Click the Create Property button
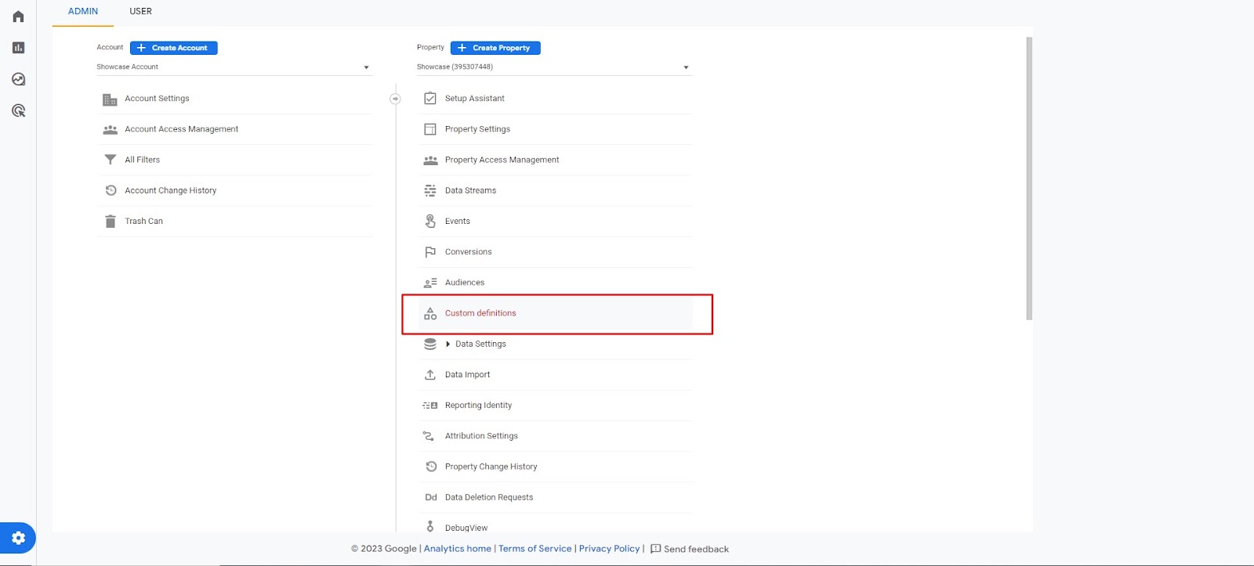 [x=495, y=48]
